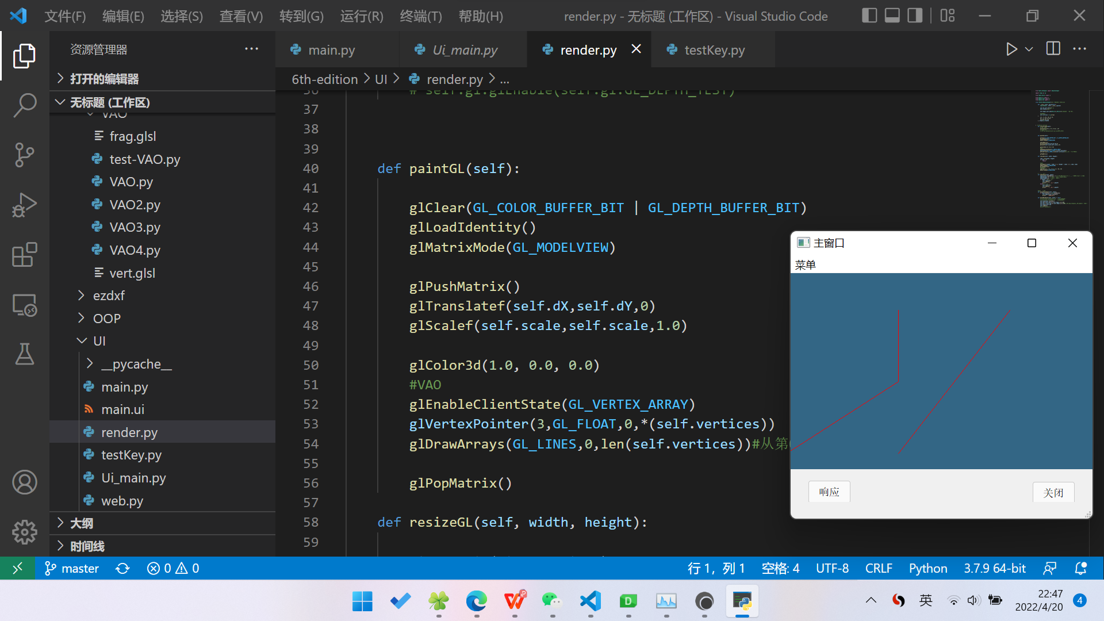Click the Split Editor icon
This screenshot has width=1104, height=621.
[1053, 49]
